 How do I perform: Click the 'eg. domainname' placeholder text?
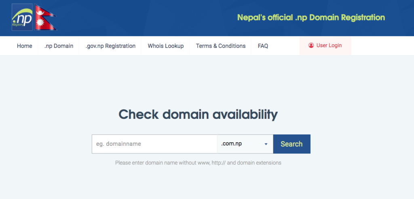(118, 144)
